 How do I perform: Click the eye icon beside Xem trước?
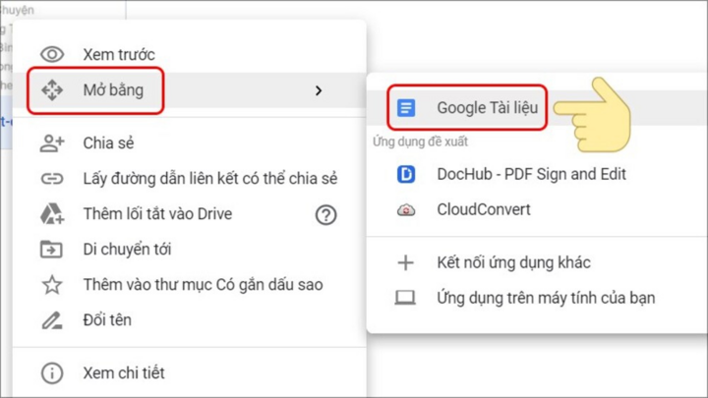pos(52,55)
